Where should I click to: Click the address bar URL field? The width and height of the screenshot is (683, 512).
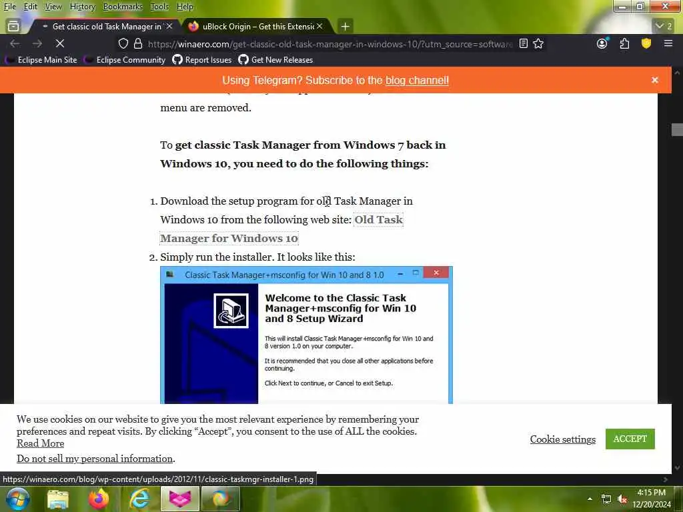329,44
